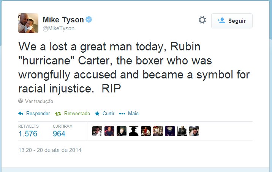Open Mike Tyson's profile picture
272x172 pixels.
(28, 23)
